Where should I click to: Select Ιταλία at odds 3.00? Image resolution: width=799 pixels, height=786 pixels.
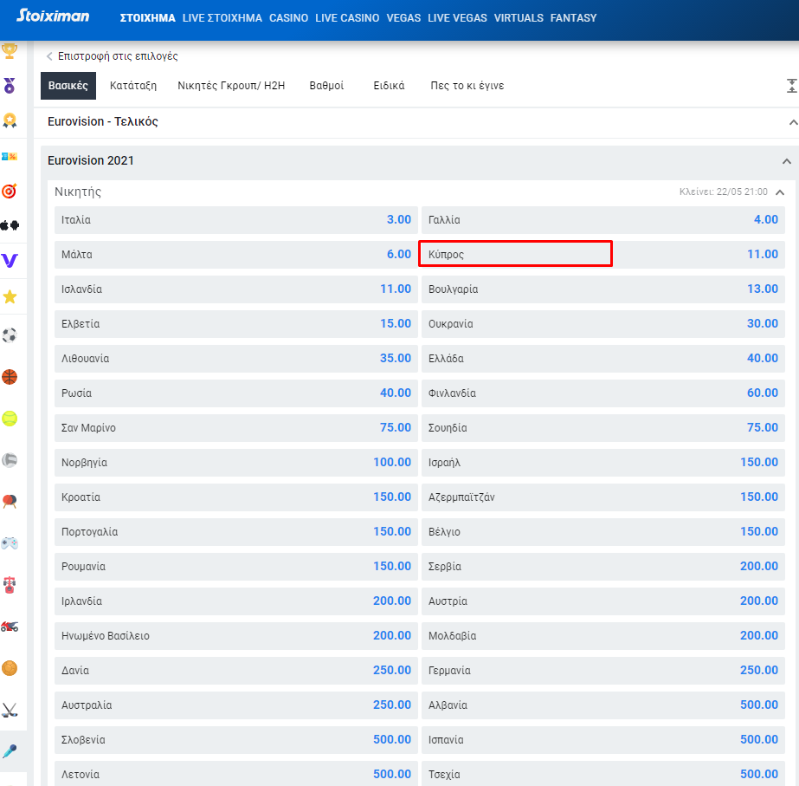pos(236,220)
